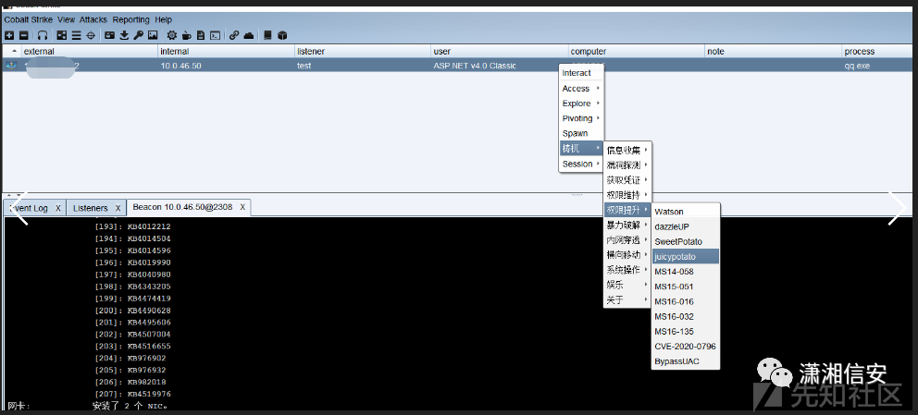The image size is (918, 415).
Task: Expand the 漏洞探测 submenu
Action: point(627,165)
